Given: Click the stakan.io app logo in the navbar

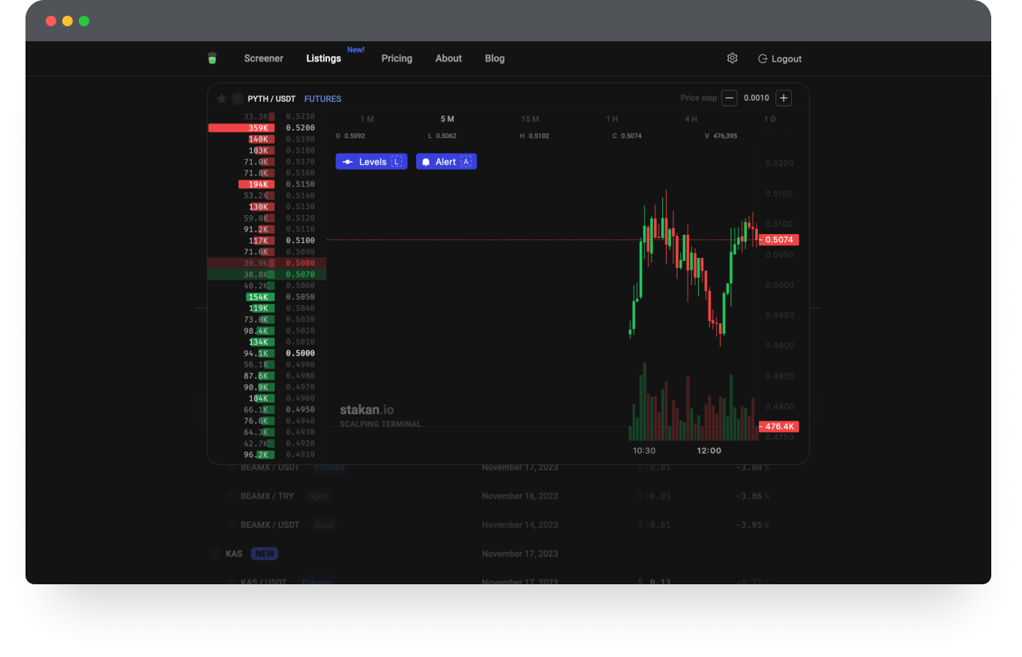Looking at the screenshot, I should click(212, 58).
